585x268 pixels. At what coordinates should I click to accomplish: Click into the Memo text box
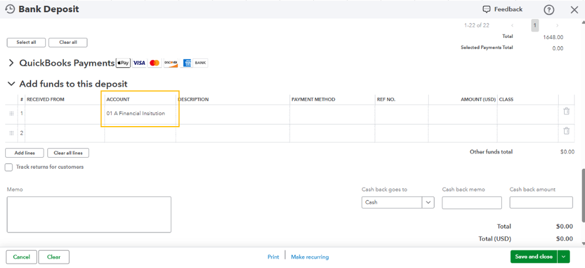pos(89,214)
